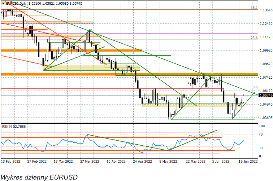This screenshot has width=273, height=181.
Task: Select the 0.0 Fibonacci level label
Action: pos(254,87)
